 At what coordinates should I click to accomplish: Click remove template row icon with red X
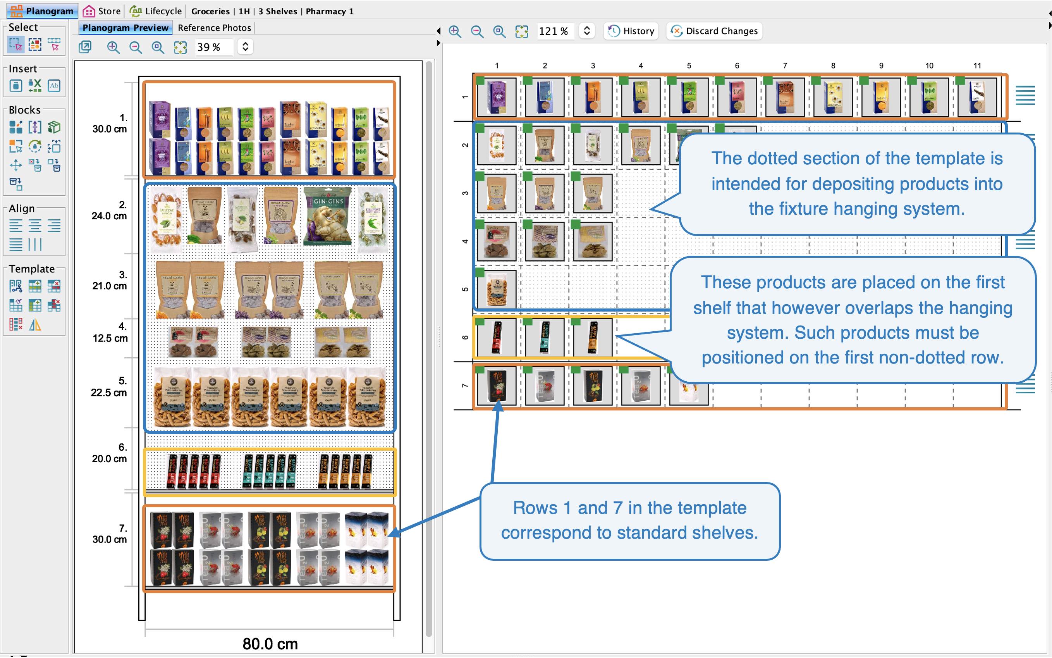[x=54, y=286]
